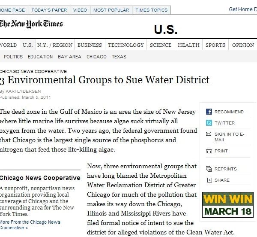The image size is (257, 237).
Task: Click the Chicago News Cooperative kicker above headline
Action: [x=33, y=71]
